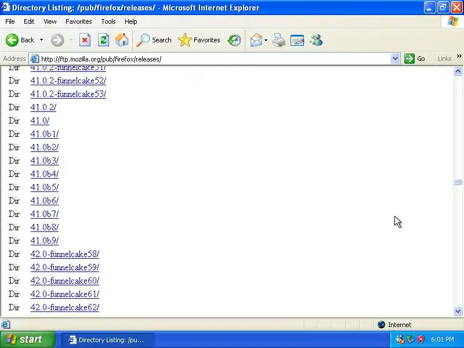Open the Edit menu
The image size is (464, 348).
pos(29,21)
